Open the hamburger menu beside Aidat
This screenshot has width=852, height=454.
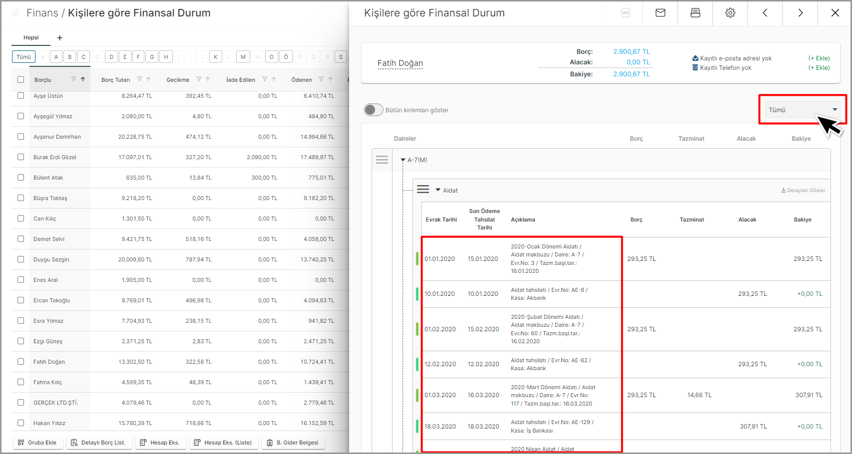pyautogui.click(x=423, y=190)
